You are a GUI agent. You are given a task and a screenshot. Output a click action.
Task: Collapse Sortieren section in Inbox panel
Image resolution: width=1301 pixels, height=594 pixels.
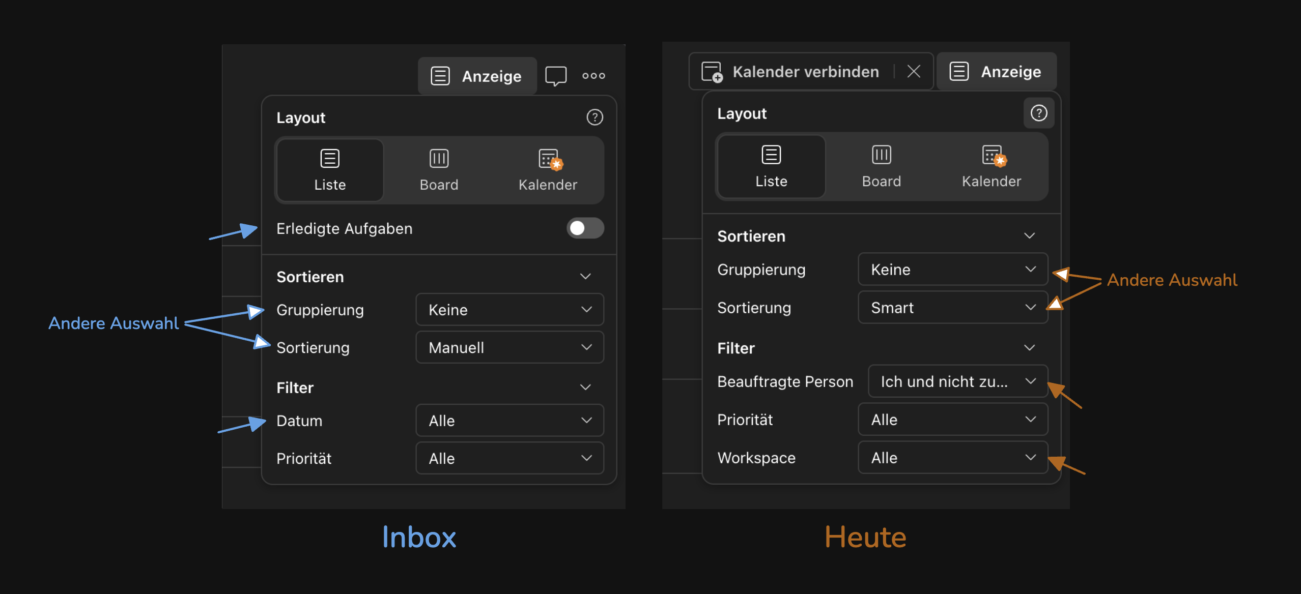(585, 277)
